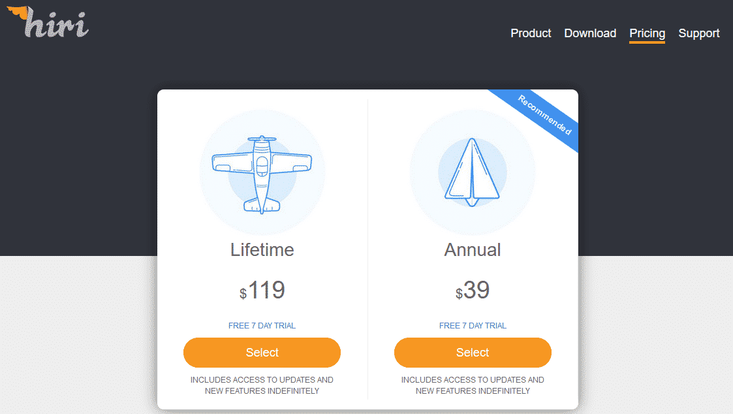This screenshot has height=414, width=733.
Task: Click the blue Recommended corner ribbon
Action: [545, 116]
